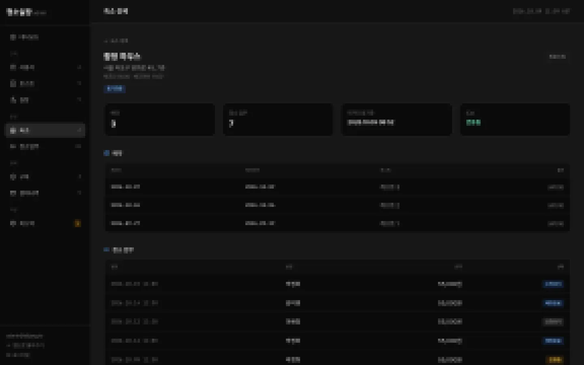Viewport: 584px width, 365px height.
Task: Click the blue tag under the page title
Action: [114, 89]
